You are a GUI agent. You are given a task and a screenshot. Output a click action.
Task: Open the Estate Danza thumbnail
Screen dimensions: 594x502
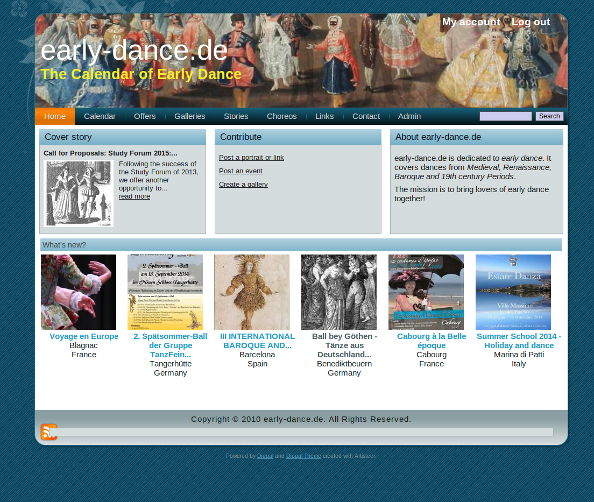pyautogui.click(x=513, y=292)
